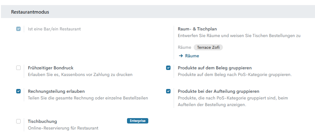Click the Enterprise badge next to Tischbuchung
Image resolution: width=315 pixels, height=139 pixels.
(137, 121)
